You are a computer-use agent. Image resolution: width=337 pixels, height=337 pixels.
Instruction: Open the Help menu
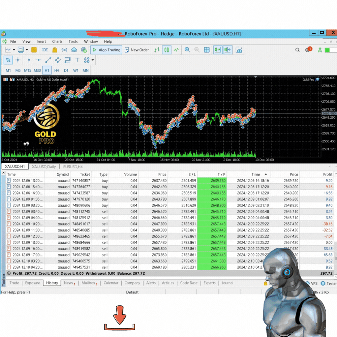[108, 41]
